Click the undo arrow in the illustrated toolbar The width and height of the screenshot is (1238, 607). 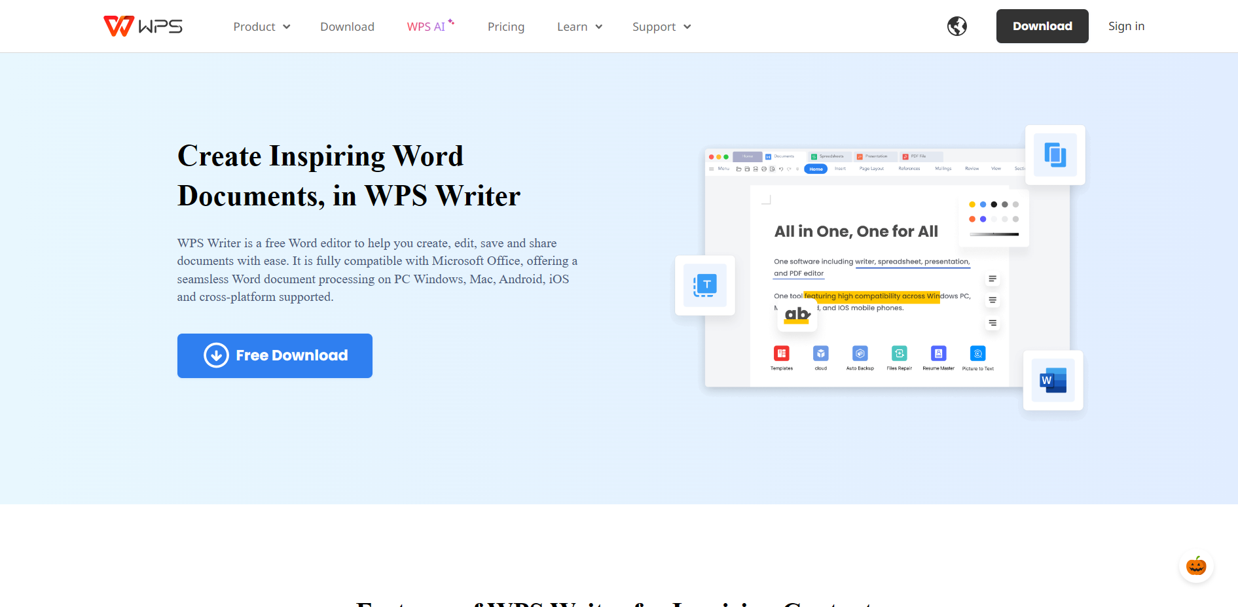[780, 169]
